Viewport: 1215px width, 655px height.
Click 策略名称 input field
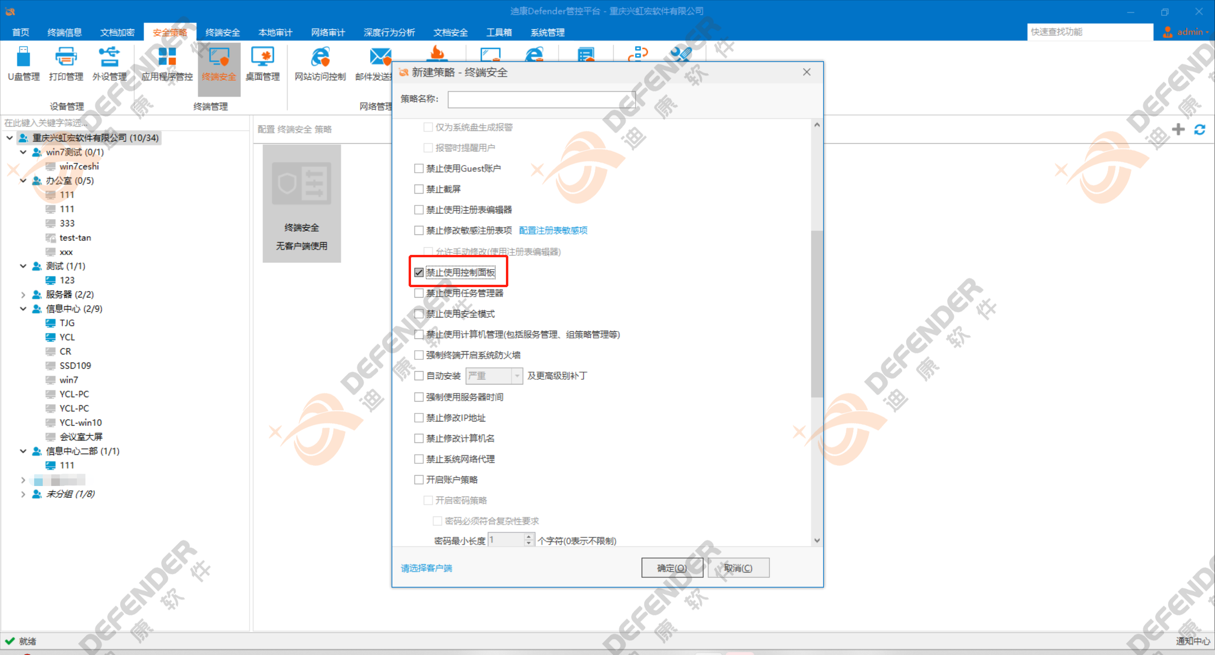coord(541,99)
